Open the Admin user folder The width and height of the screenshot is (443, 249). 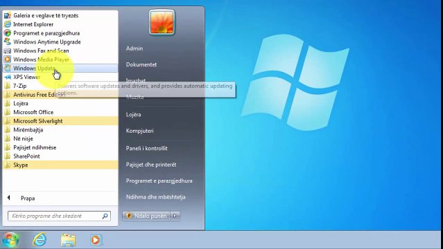pyautogui.click(x=134, y=48)
